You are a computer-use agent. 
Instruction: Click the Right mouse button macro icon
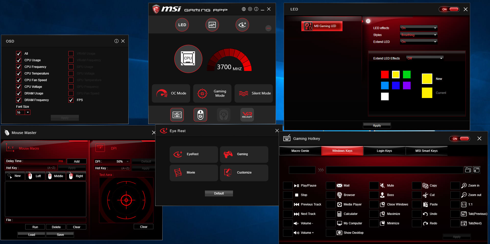click(x=76, y=176)
